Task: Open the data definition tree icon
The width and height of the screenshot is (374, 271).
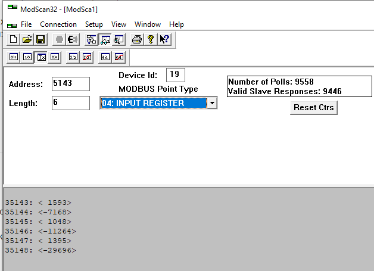Action: pos(91,39)
